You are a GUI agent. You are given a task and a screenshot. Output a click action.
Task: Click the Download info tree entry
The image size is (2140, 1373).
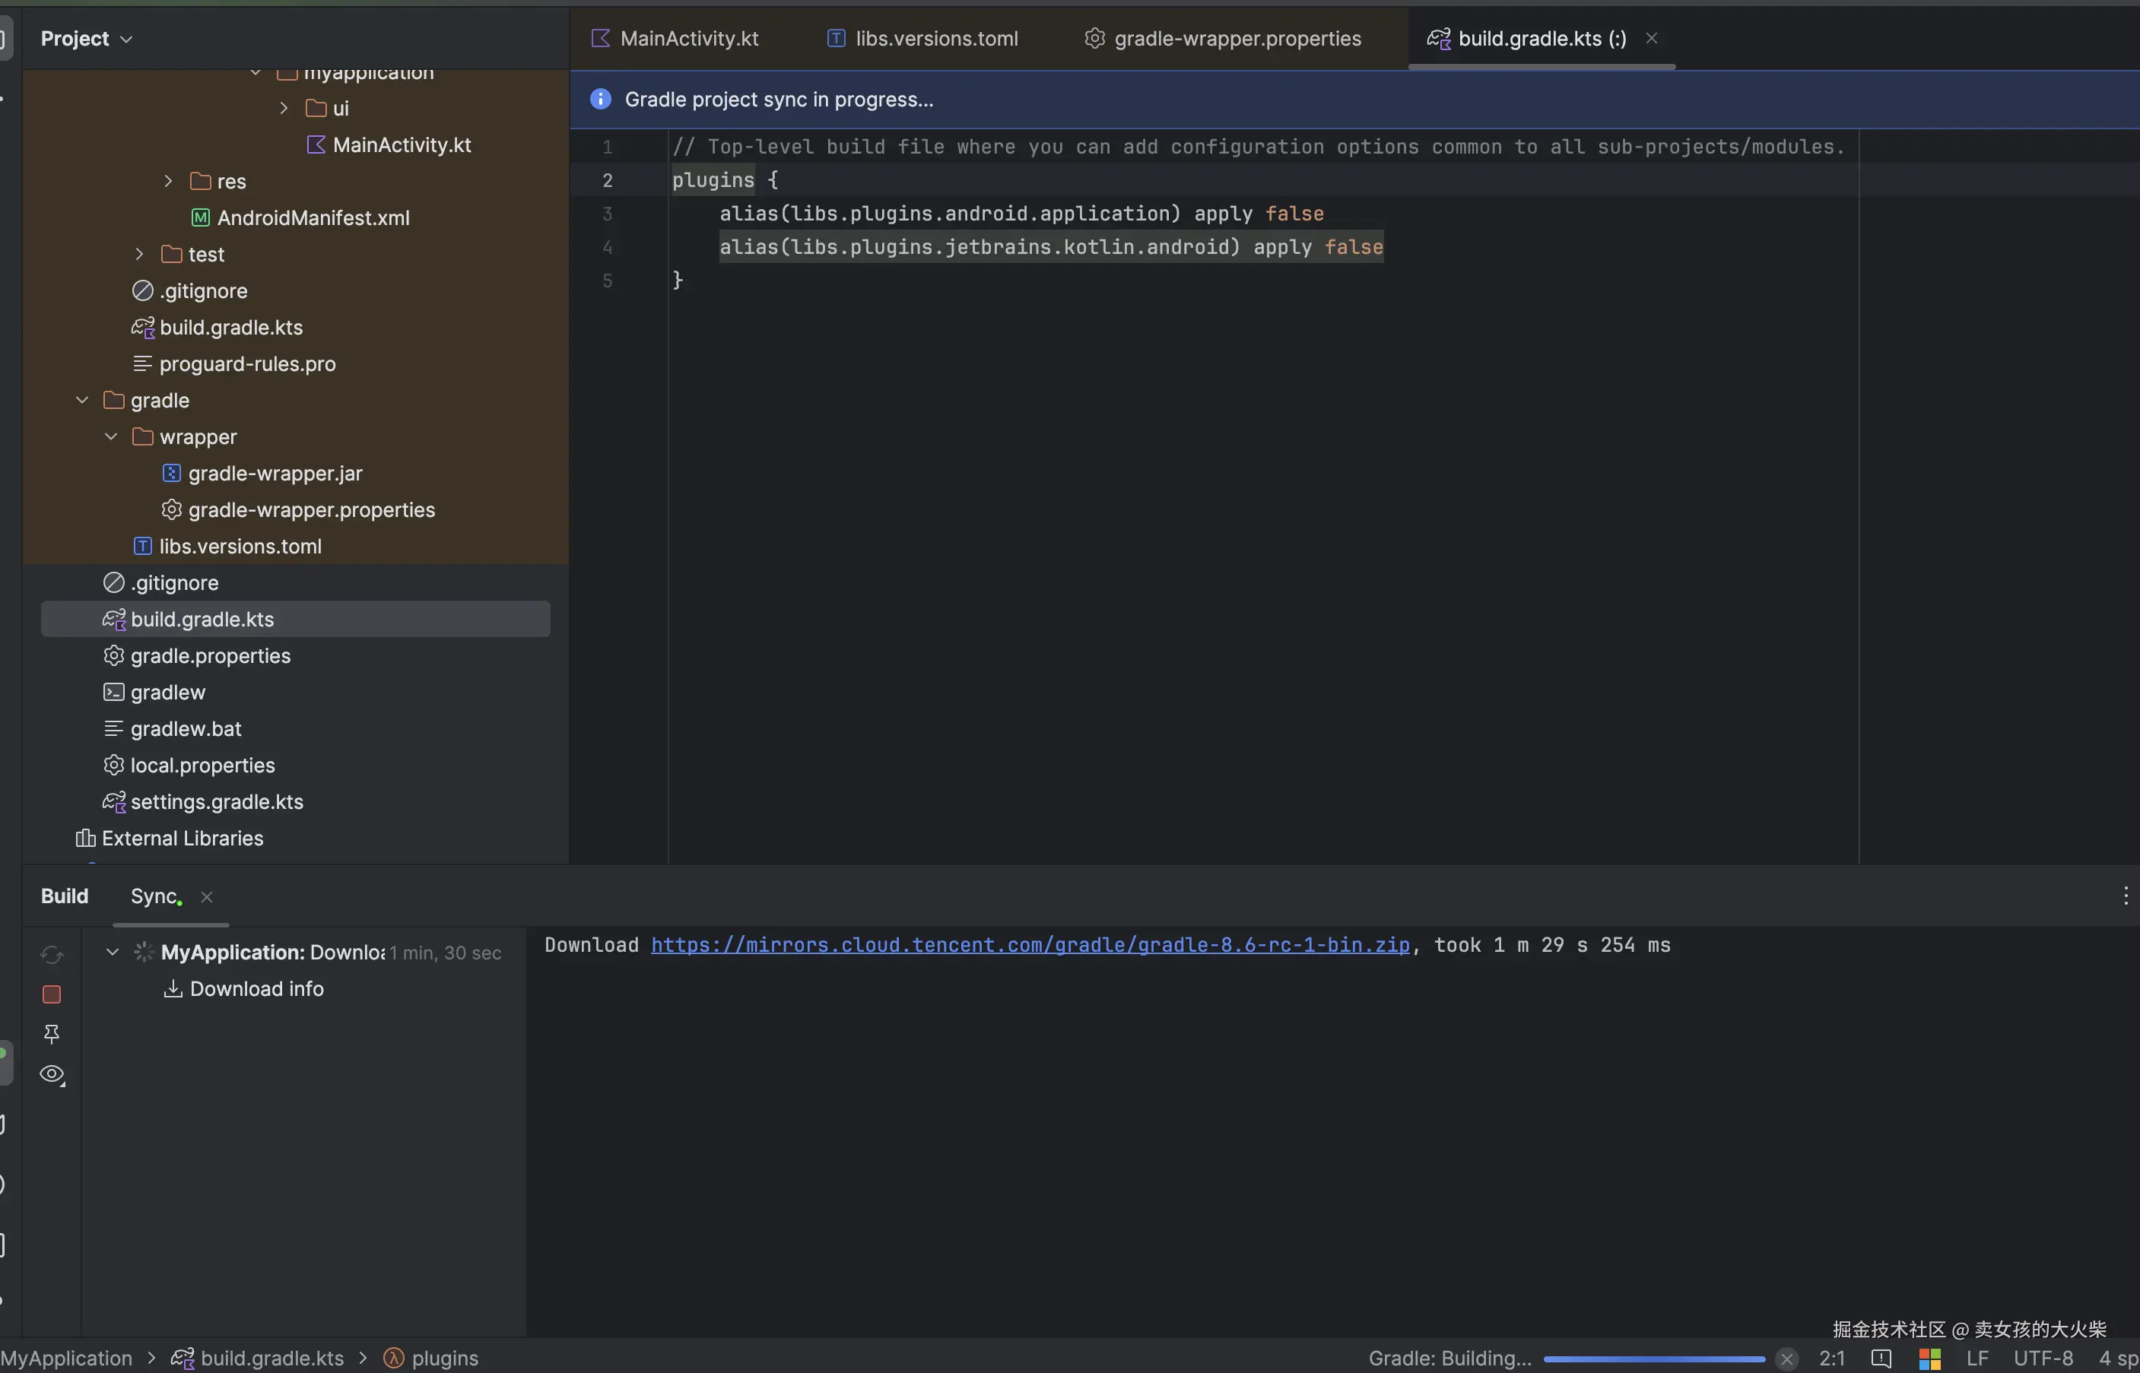[256, 989]
